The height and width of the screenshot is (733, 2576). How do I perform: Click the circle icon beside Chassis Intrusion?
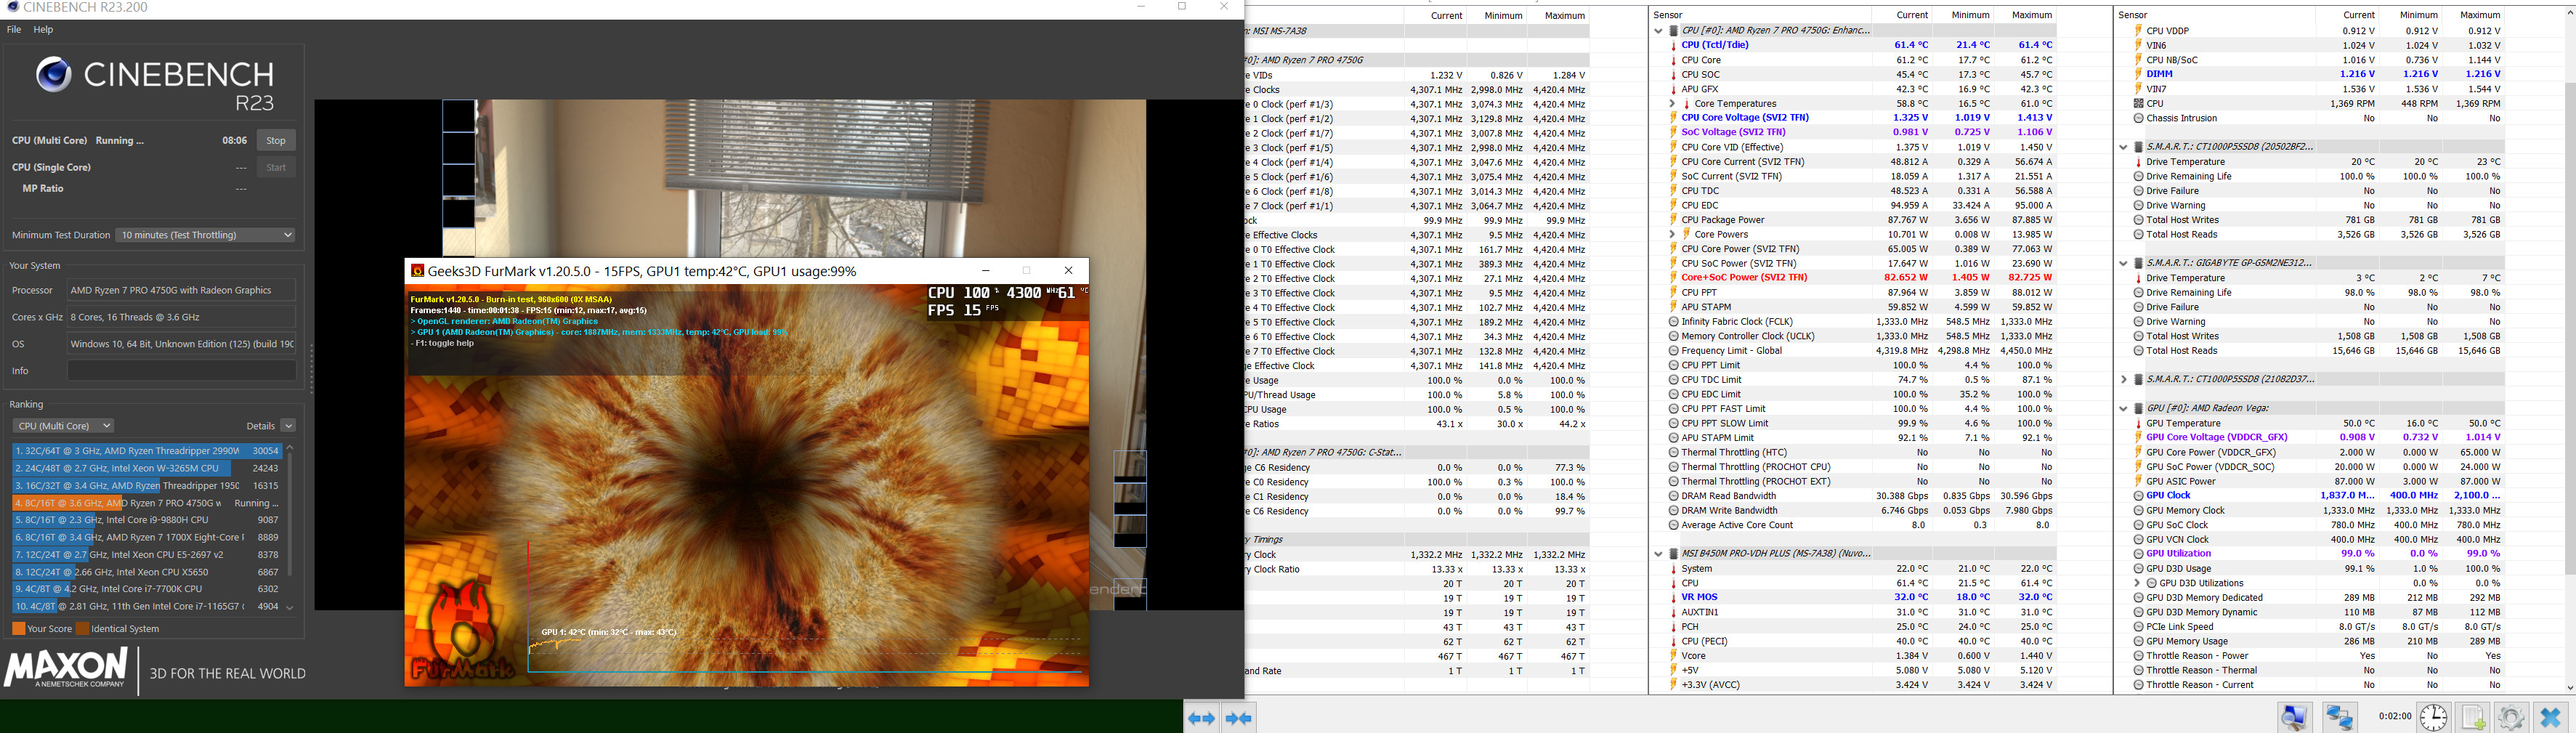pyautogui.click(x=2138, y=118)
